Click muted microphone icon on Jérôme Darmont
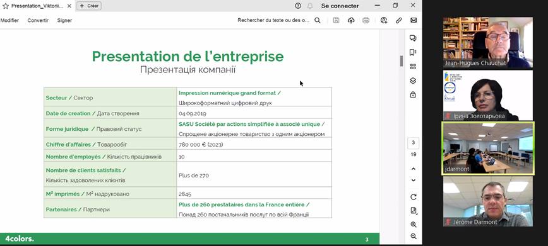Viewport: 548px width, 246px height. coord(448,222)
